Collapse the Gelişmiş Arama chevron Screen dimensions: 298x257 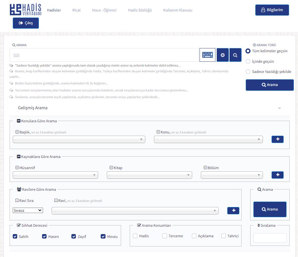(x=280, y=108)
